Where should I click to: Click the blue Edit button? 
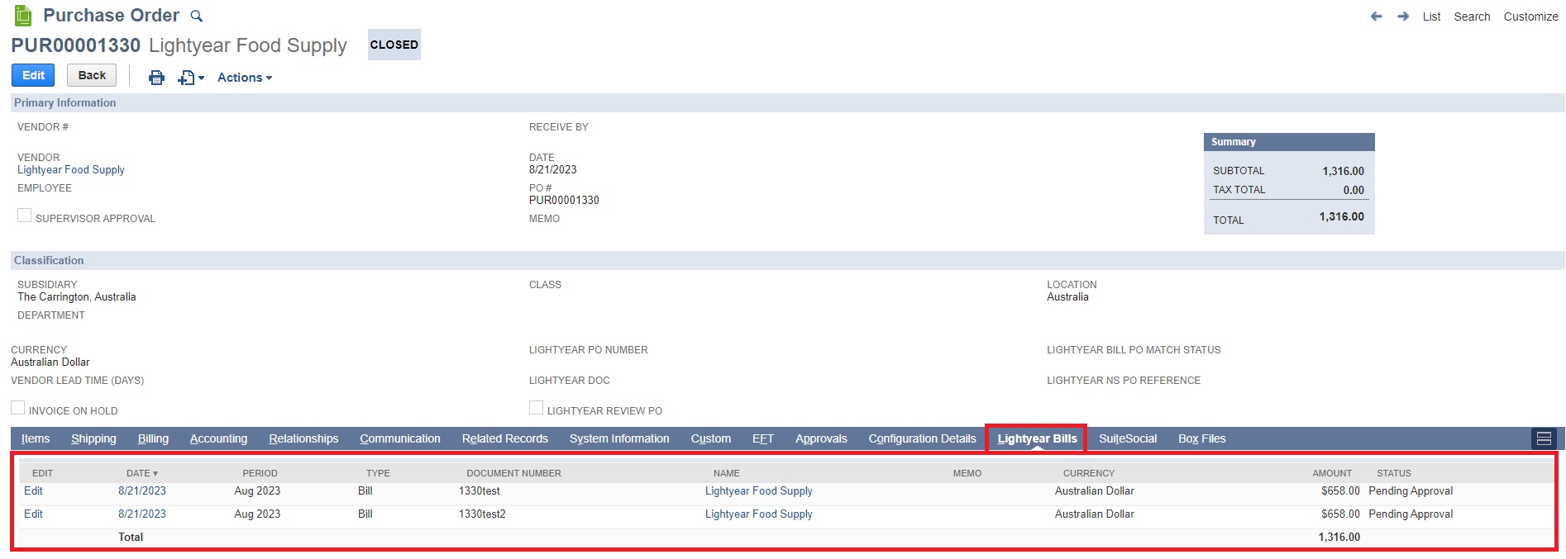tap(33, 75)
